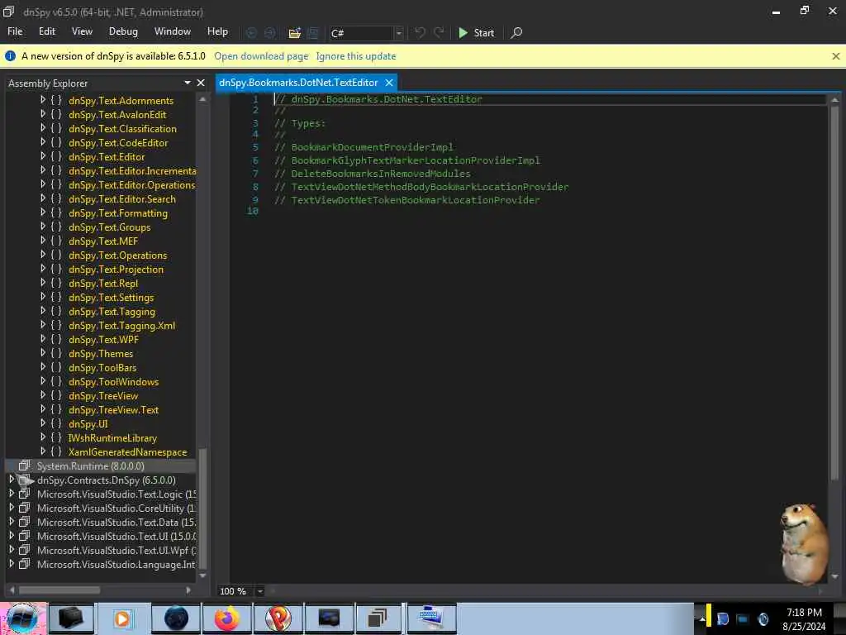
Task: Expand the dnSpy.ToolWindows namespace
Action: pos(43,380)
